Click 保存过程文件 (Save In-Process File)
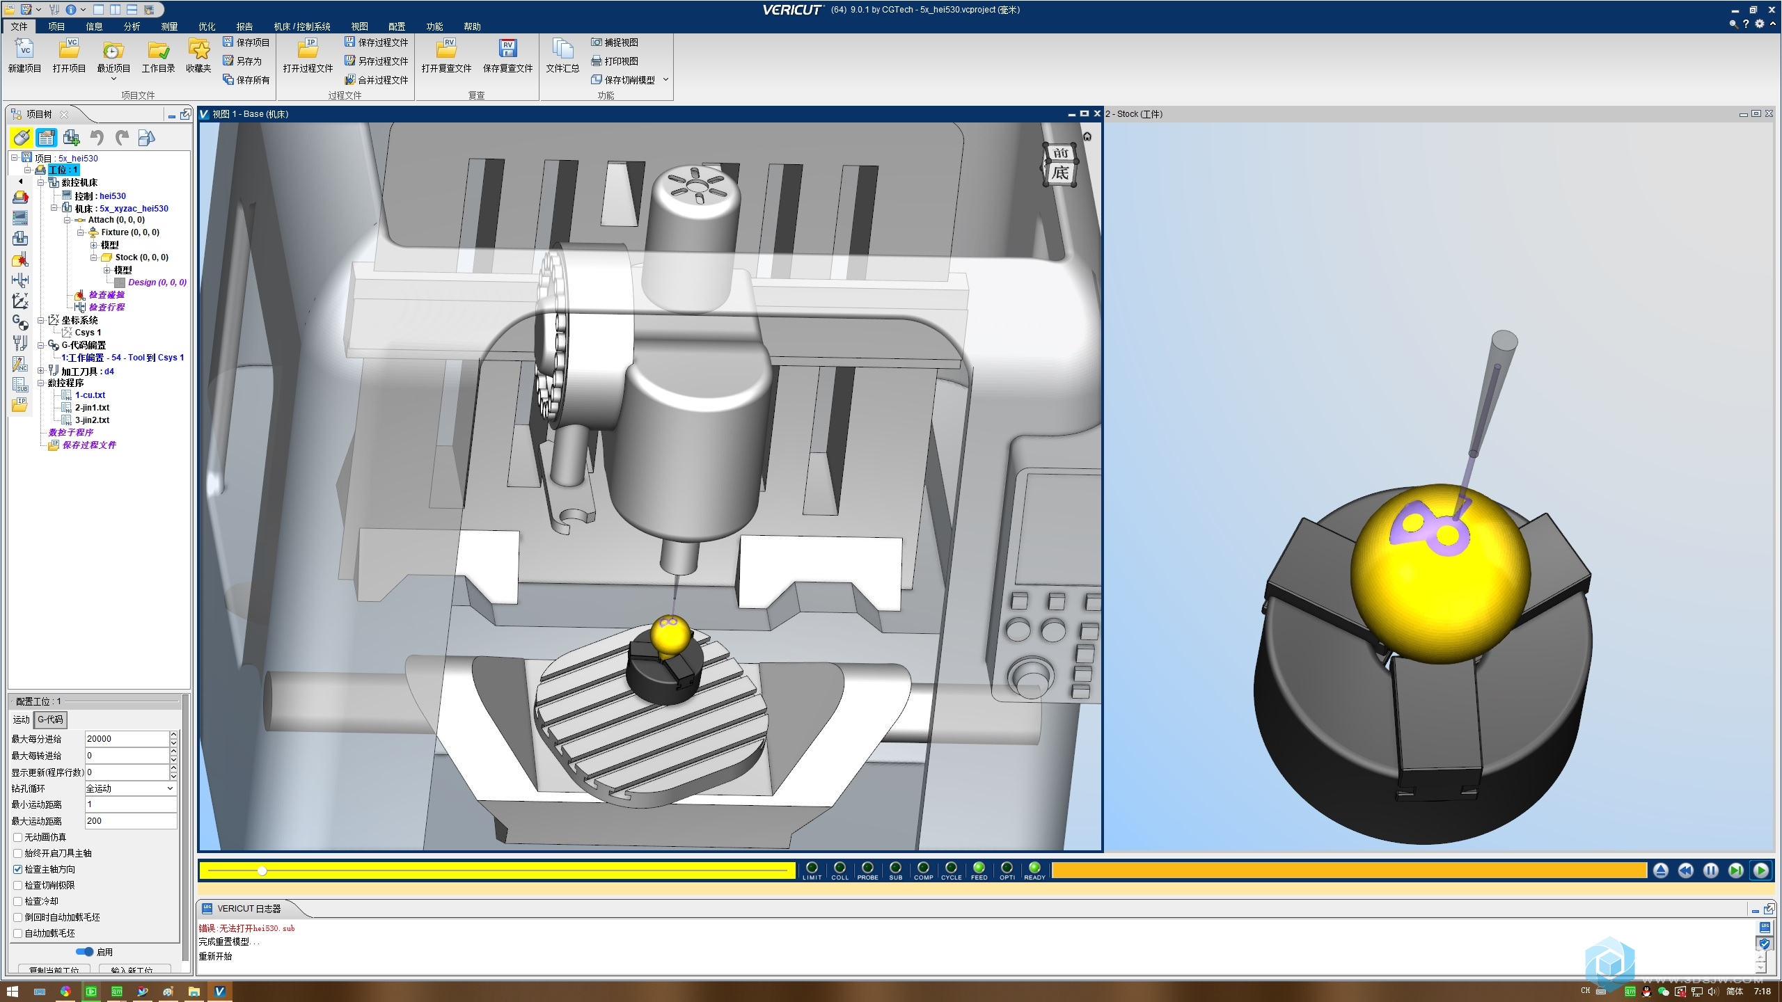Image resolution: width=1782 pixels, height=1002 pixels. tap(377, 42)
